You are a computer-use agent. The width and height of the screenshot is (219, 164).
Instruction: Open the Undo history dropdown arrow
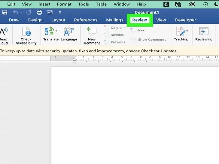[x=21, y=12]
